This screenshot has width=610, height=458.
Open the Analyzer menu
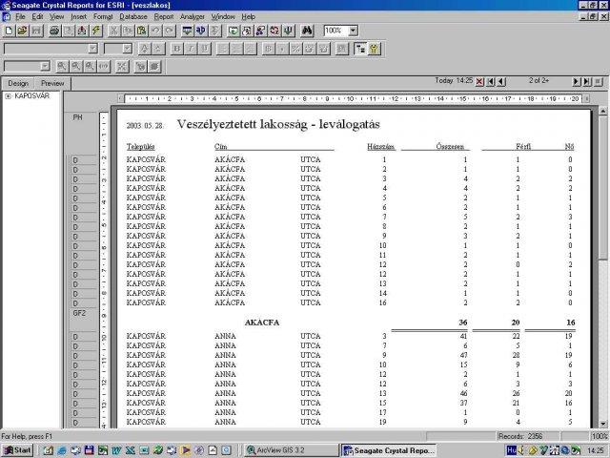(193, 17)
